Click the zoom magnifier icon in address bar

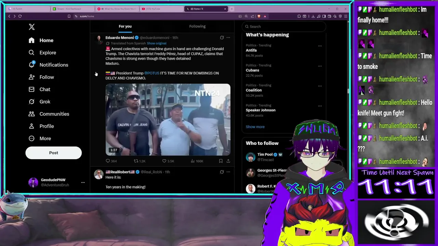tap(246, 16)
